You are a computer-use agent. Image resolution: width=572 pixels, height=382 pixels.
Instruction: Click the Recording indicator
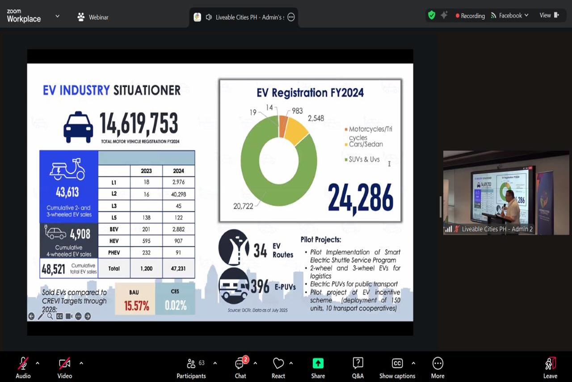[x=470, y=16]
